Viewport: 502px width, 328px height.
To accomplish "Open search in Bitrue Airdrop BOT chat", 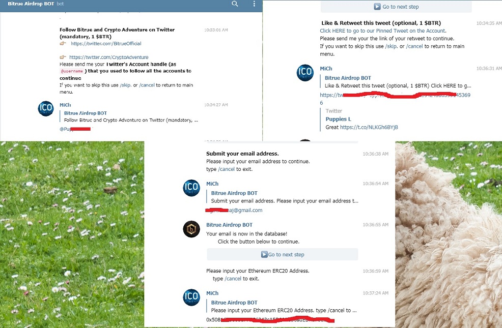I will [235, 4].
